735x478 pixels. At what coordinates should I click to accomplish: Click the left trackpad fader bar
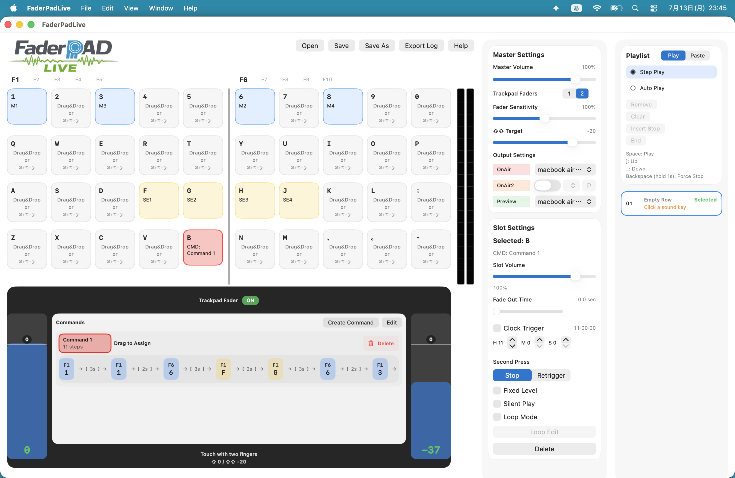[x=27, y=386]
